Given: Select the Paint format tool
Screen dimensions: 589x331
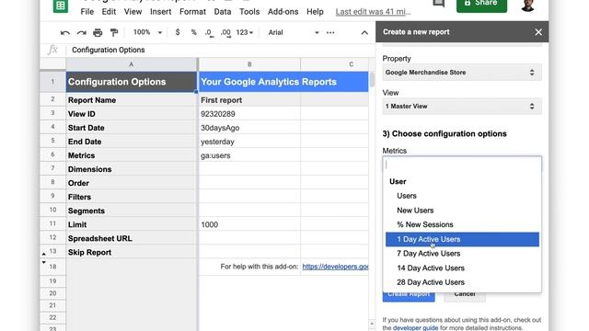Looking at the screenshot, I should click(x=114, y=33).
